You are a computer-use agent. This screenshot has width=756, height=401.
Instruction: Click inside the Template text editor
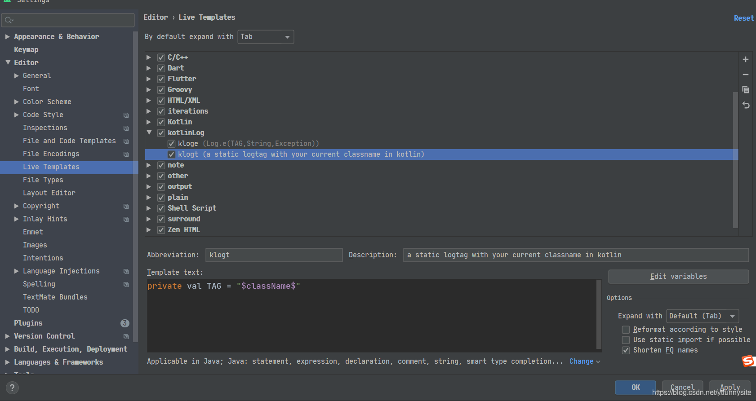point(371,316)
